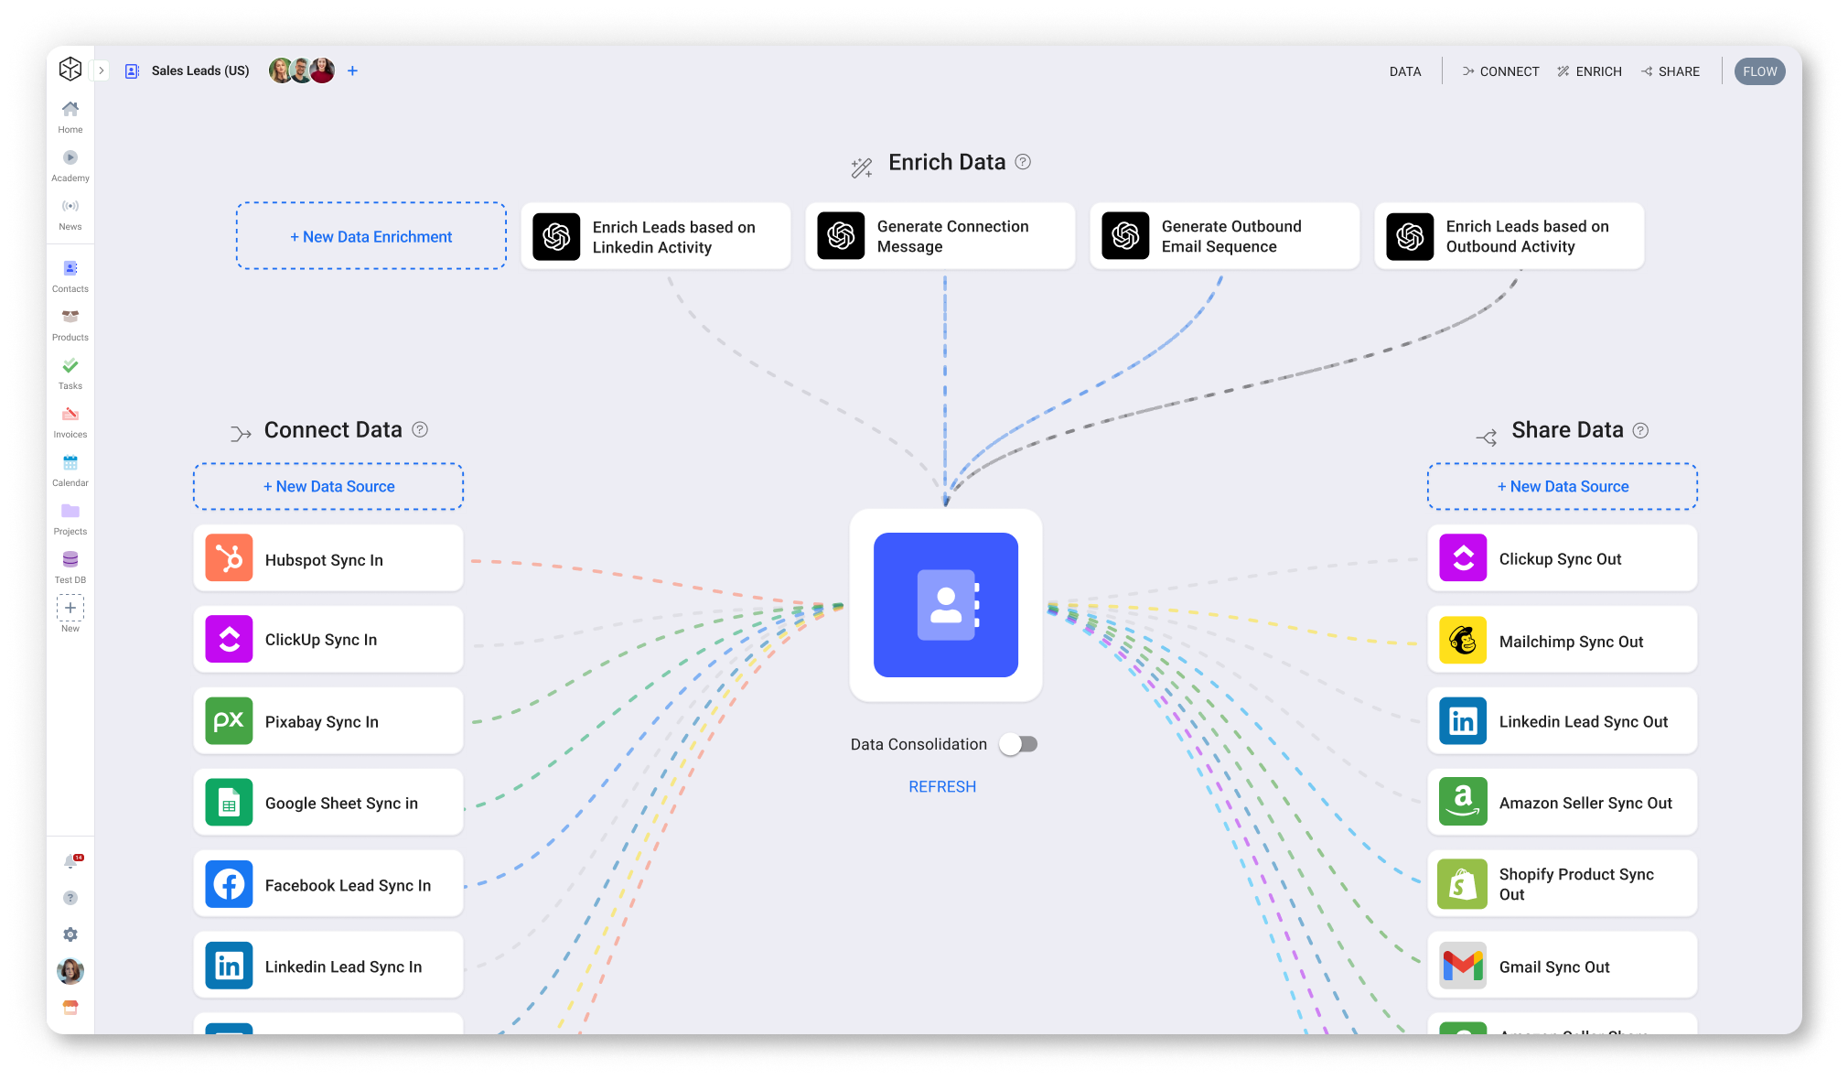
Task: Switch to the DATA tab
Action: [1404, 71]
